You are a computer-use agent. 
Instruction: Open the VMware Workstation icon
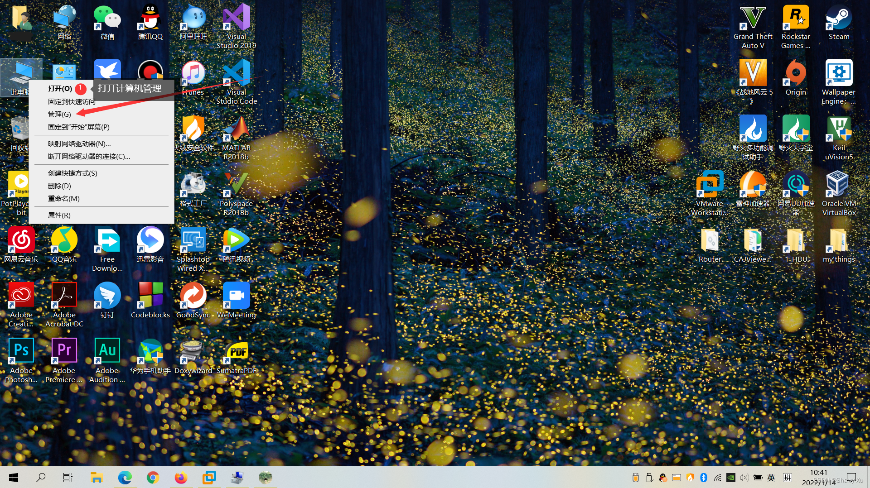[x=710, y=193]
